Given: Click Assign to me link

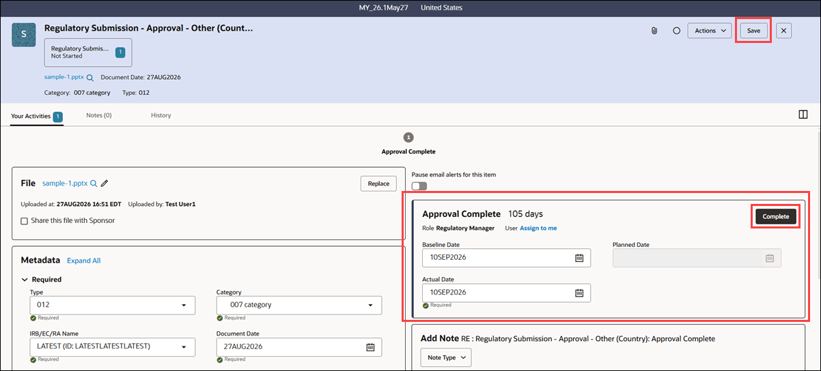Looking at the screenshot, I should coord(538,228).
